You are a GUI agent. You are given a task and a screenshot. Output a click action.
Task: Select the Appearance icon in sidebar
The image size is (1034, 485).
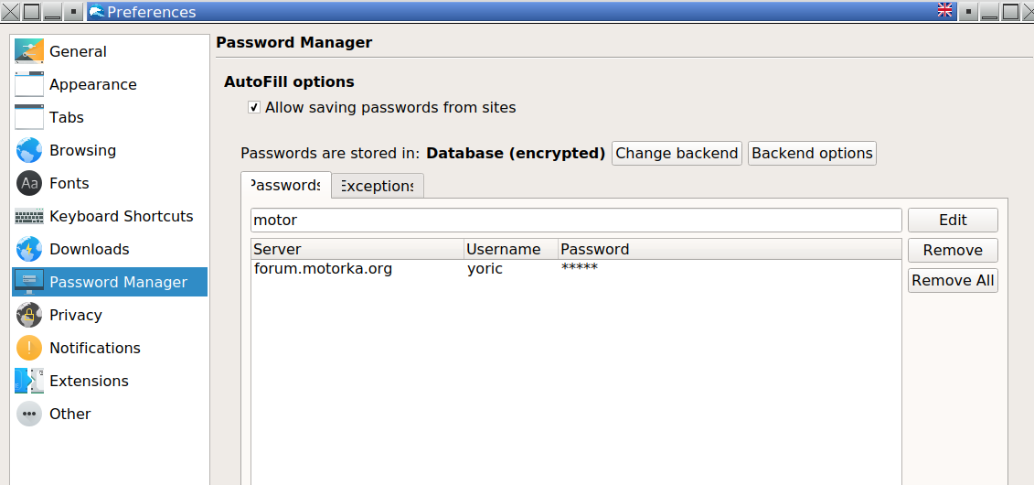(29, 84)
